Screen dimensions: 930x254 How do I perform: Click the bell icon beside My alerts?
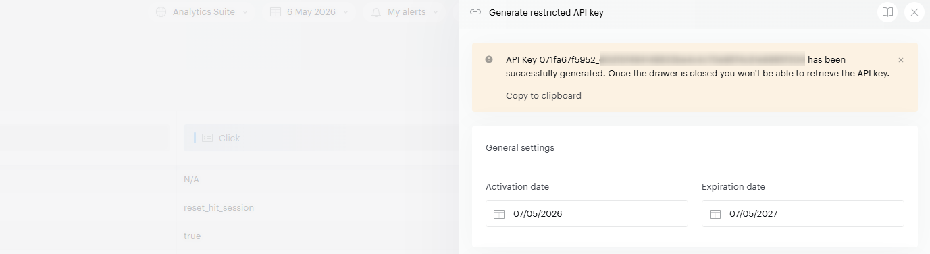click(x=376, y=12)
